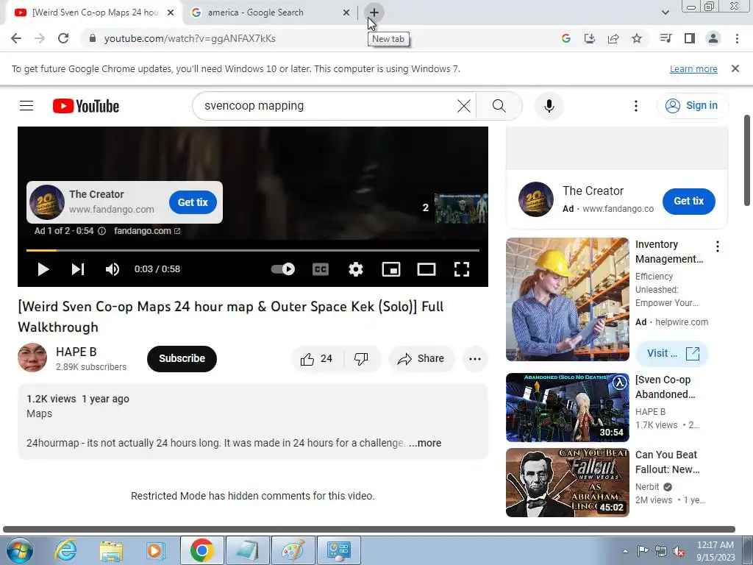Open more actions menu beside Share
753x565 pixels.
point(475,359)
